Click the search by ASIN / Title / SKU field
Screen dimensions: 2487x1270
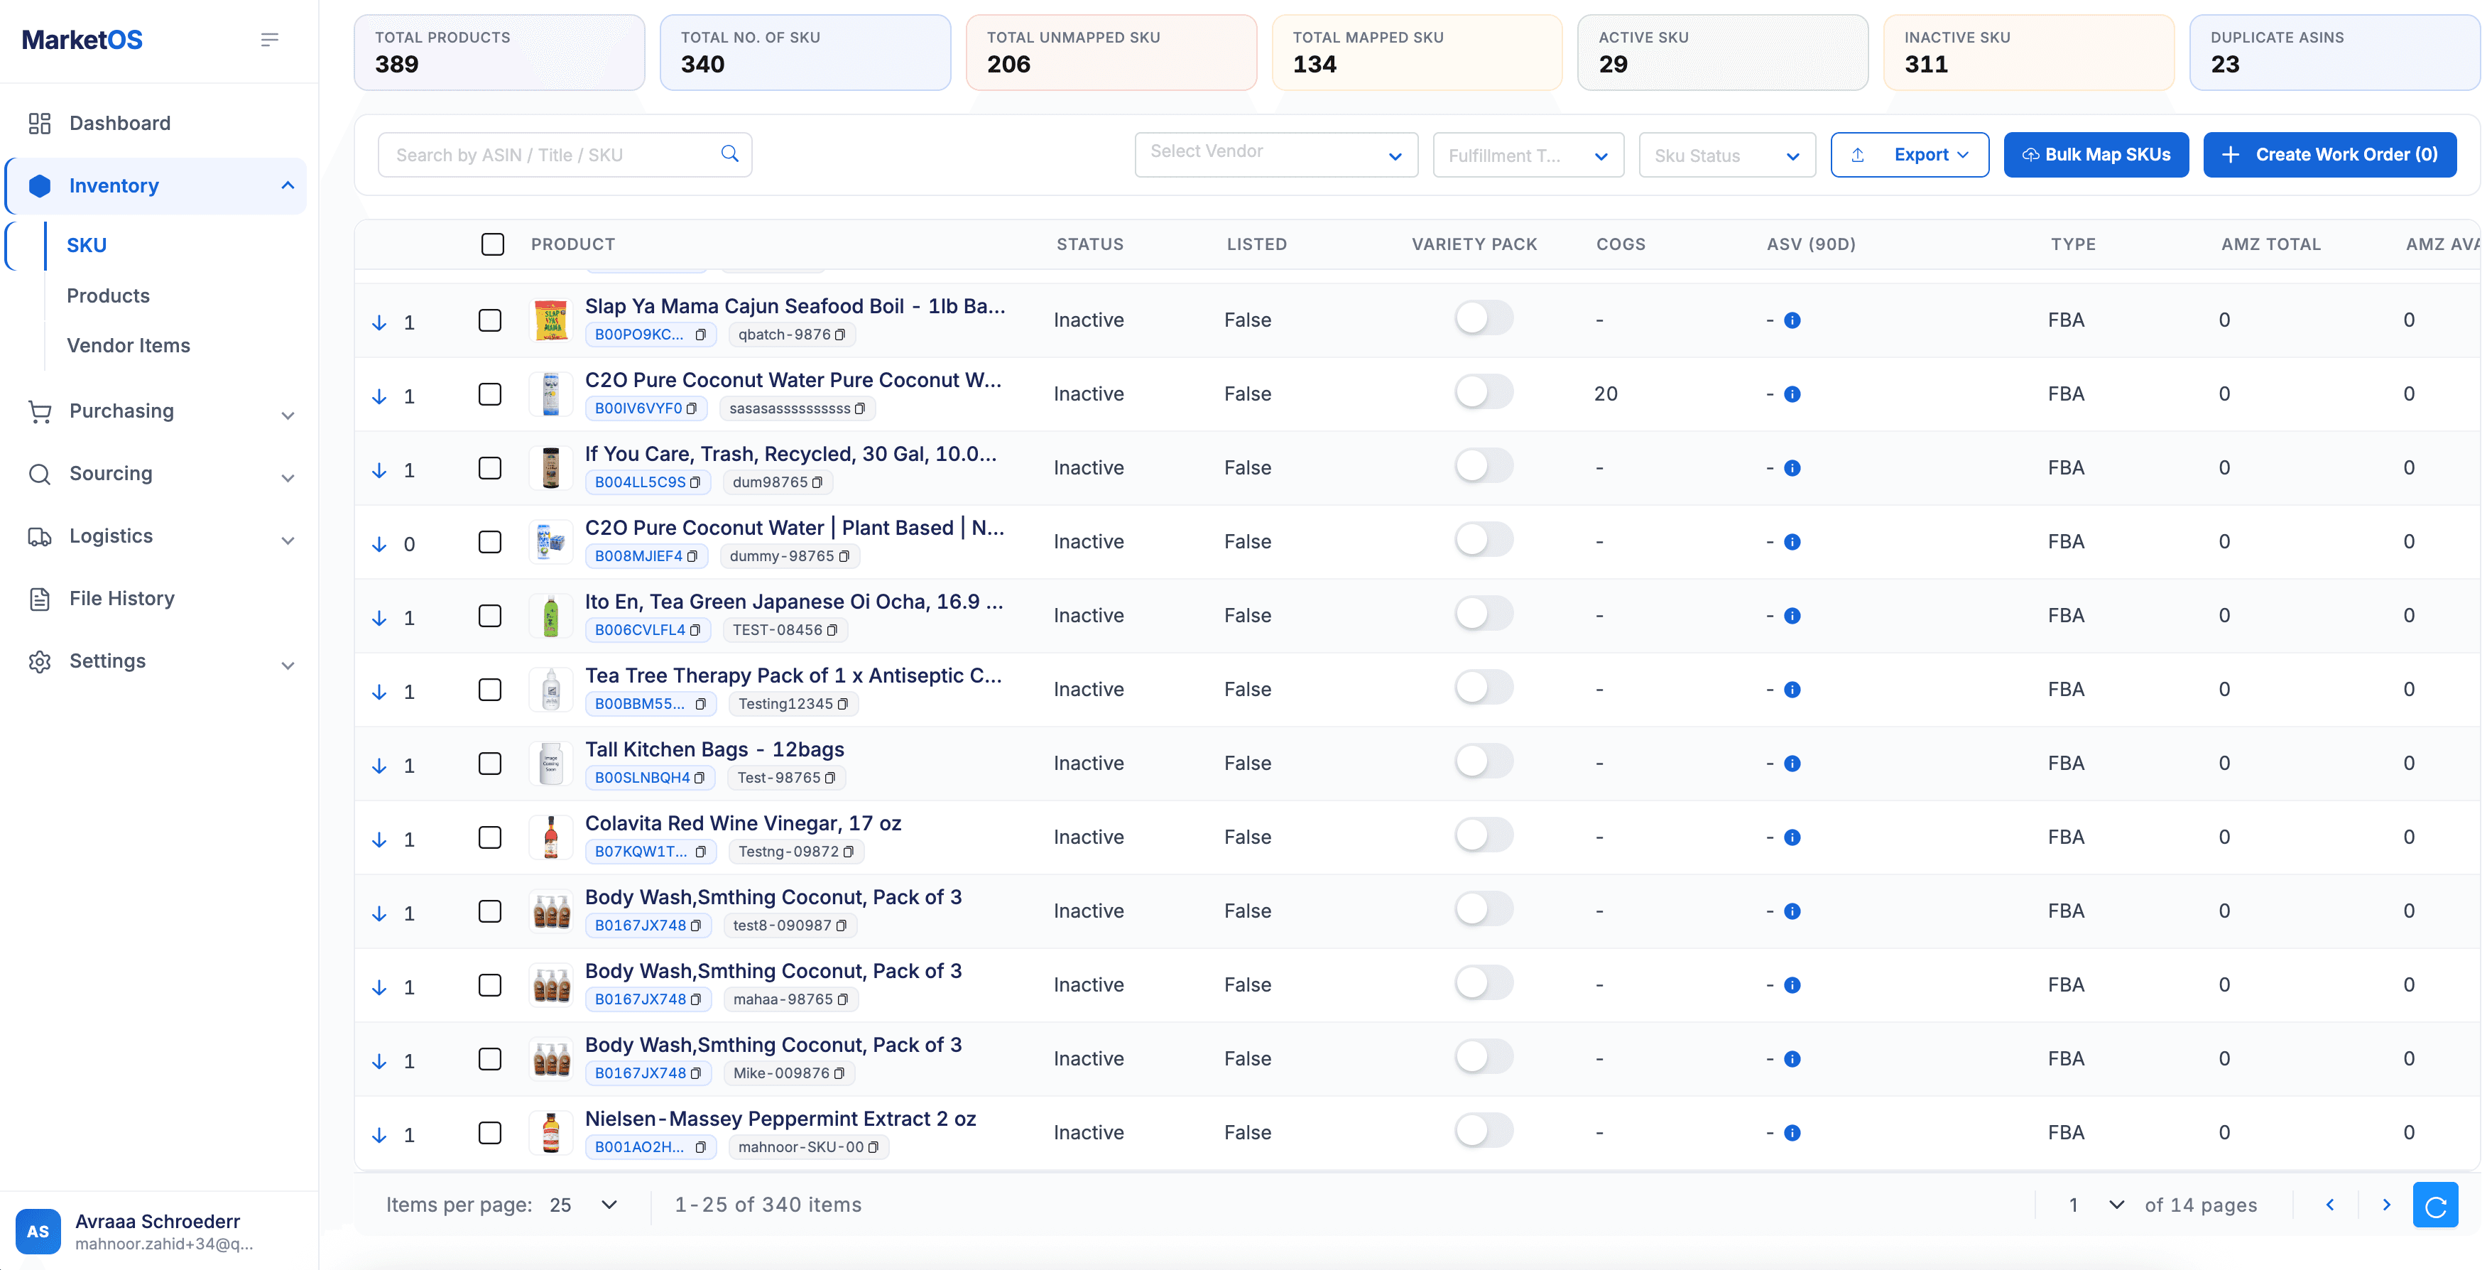pos(564,155)
